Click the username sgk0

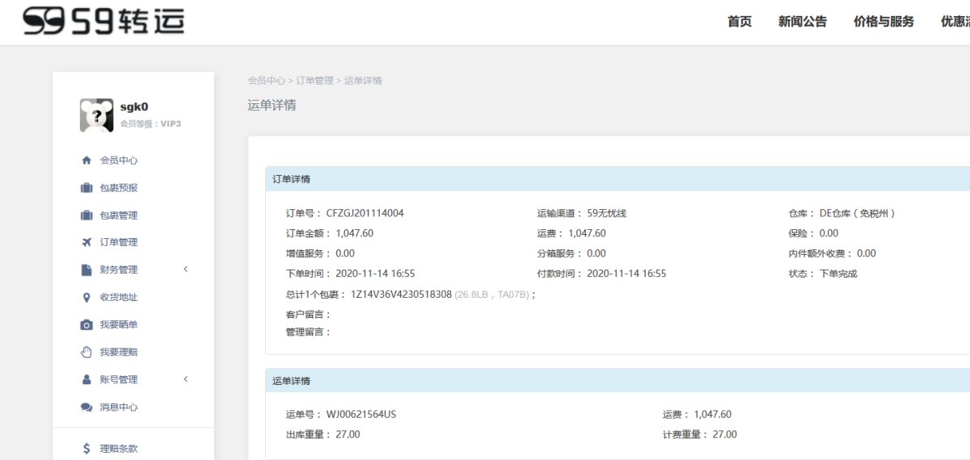click(134, 107)
